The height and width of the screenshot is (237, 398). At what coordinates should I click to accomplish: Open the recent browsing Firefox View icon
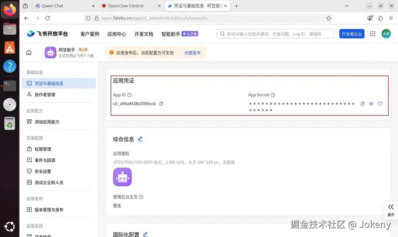(x=25, y=6)
